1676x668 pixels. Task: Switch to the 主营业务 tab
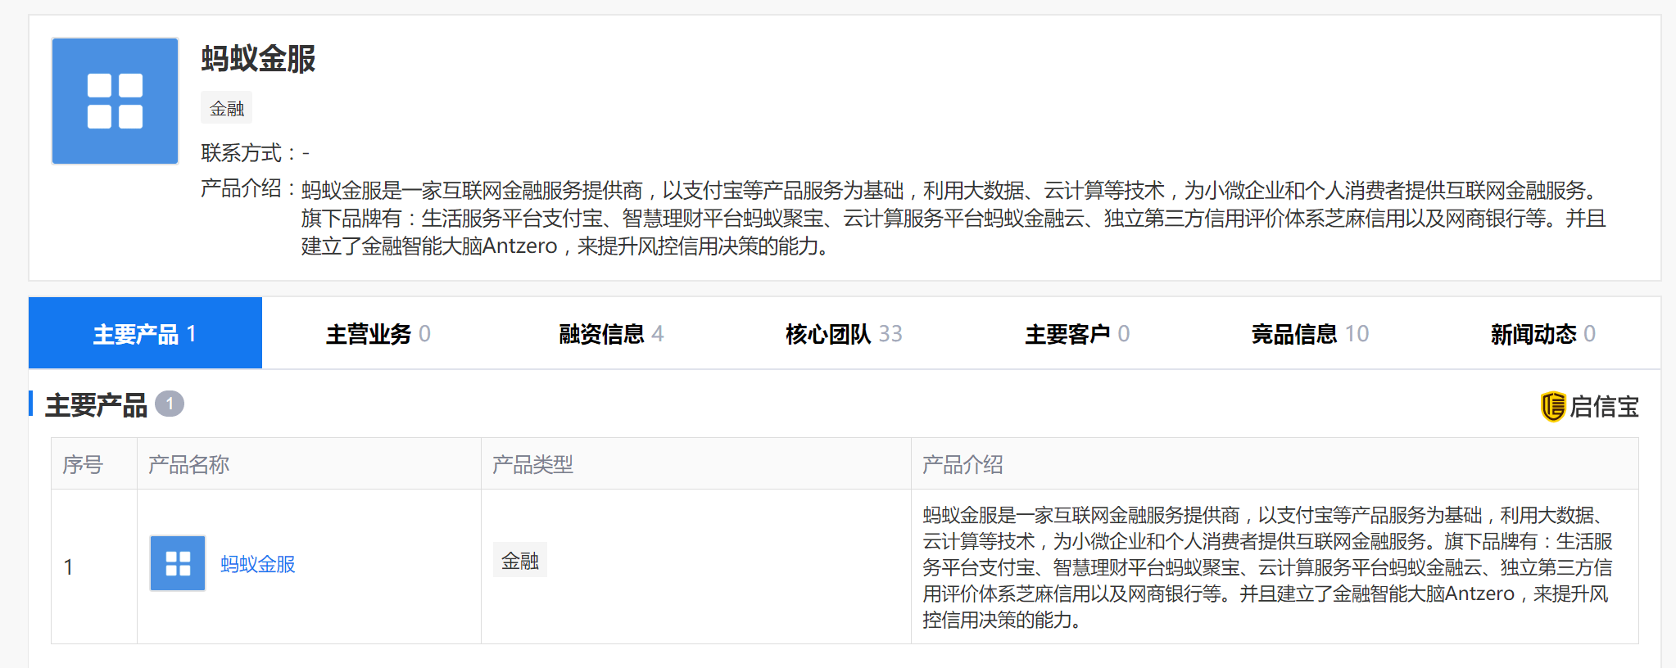[378, 333]
